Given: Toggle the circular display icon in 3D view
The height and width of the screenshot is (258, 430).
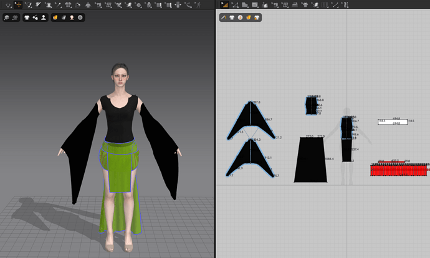Looking at the screenshot, I should click(80, 17).
